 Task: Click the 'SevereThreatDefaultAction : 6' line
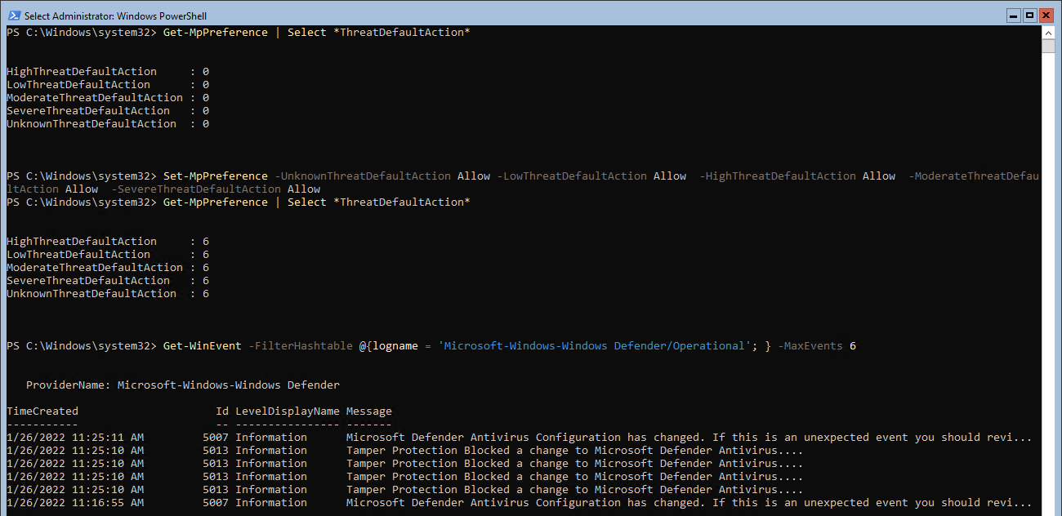pyautogui.click(x=108, y=281)
